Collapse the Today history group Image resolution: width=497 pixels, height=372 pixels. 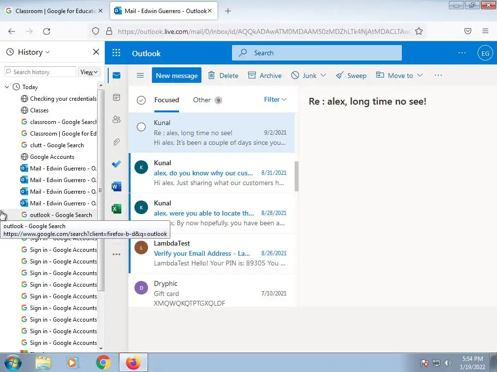coord(7,87)
